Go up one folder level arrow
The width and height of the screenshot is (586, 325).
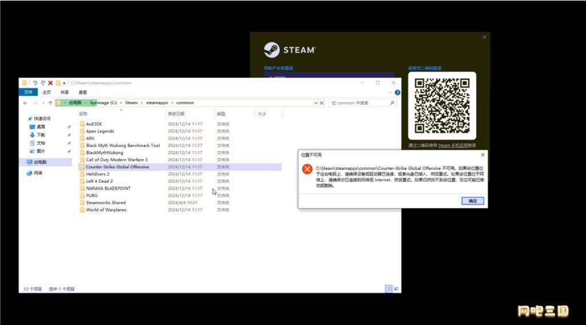tap(50, 103)
